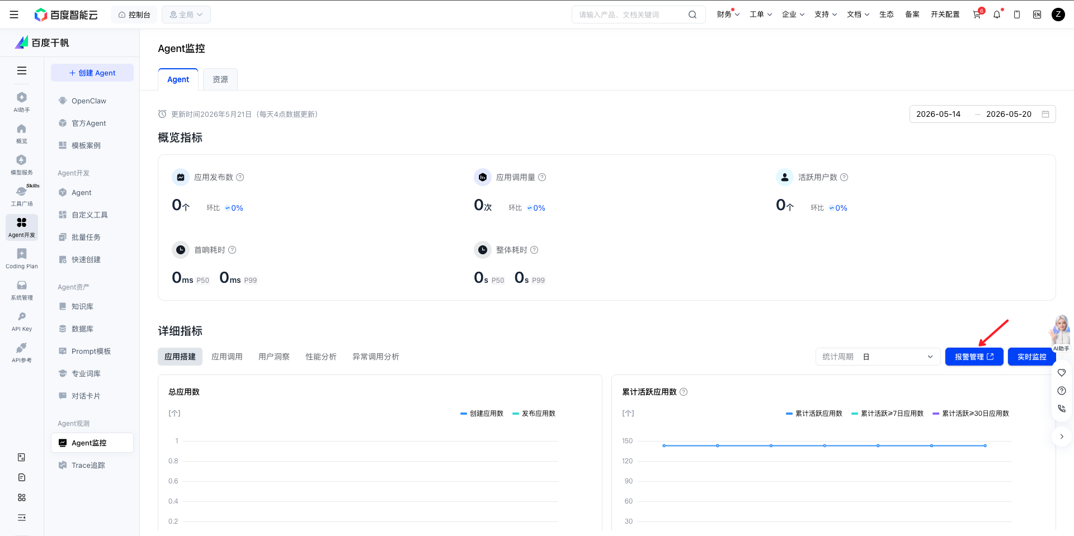This screenshot has height=536, width=1074.
Task: Expand the 统计周期 dropdown
Action: click(878, 357)
